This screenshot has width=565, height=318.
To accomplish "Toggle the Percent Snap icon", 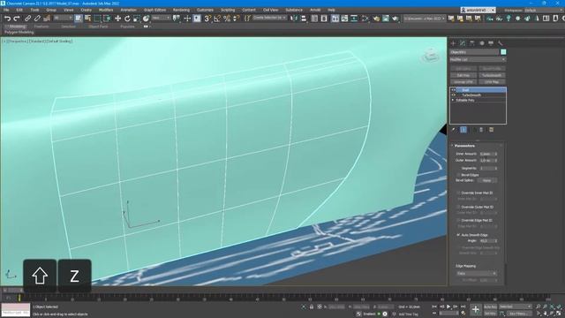I will [x=227, y=19].
